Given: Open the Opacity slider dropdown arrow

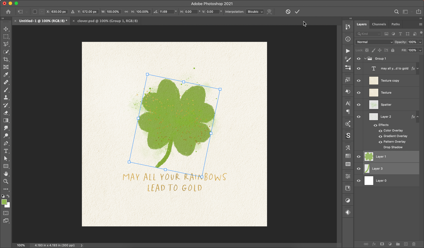Looking at the screenshot, I should [420, 42].
